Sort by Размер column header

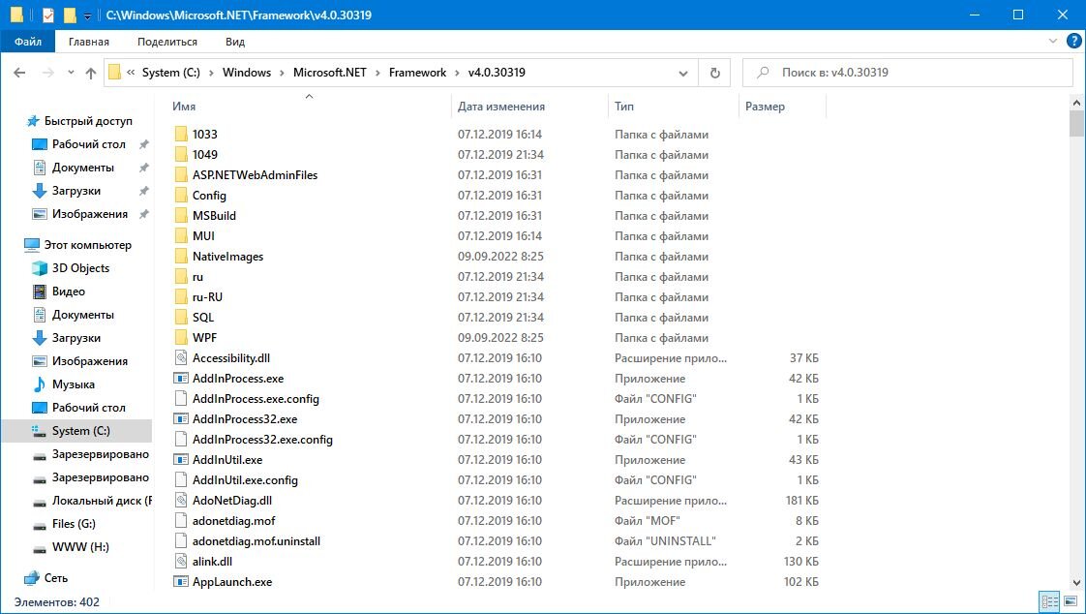(765, 106)
